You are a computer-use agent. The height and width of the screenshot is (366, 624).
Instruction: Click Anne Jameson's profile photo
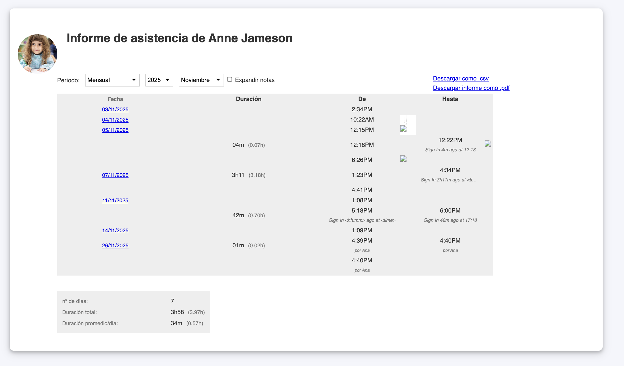[37, 54]
